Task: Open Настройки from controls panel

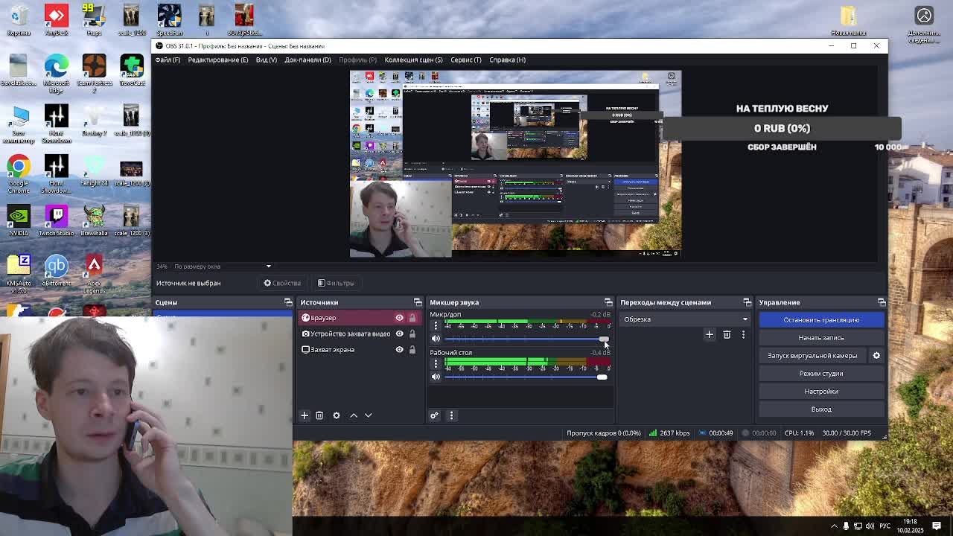Action: pyautogui.click(x=821, y=392)
